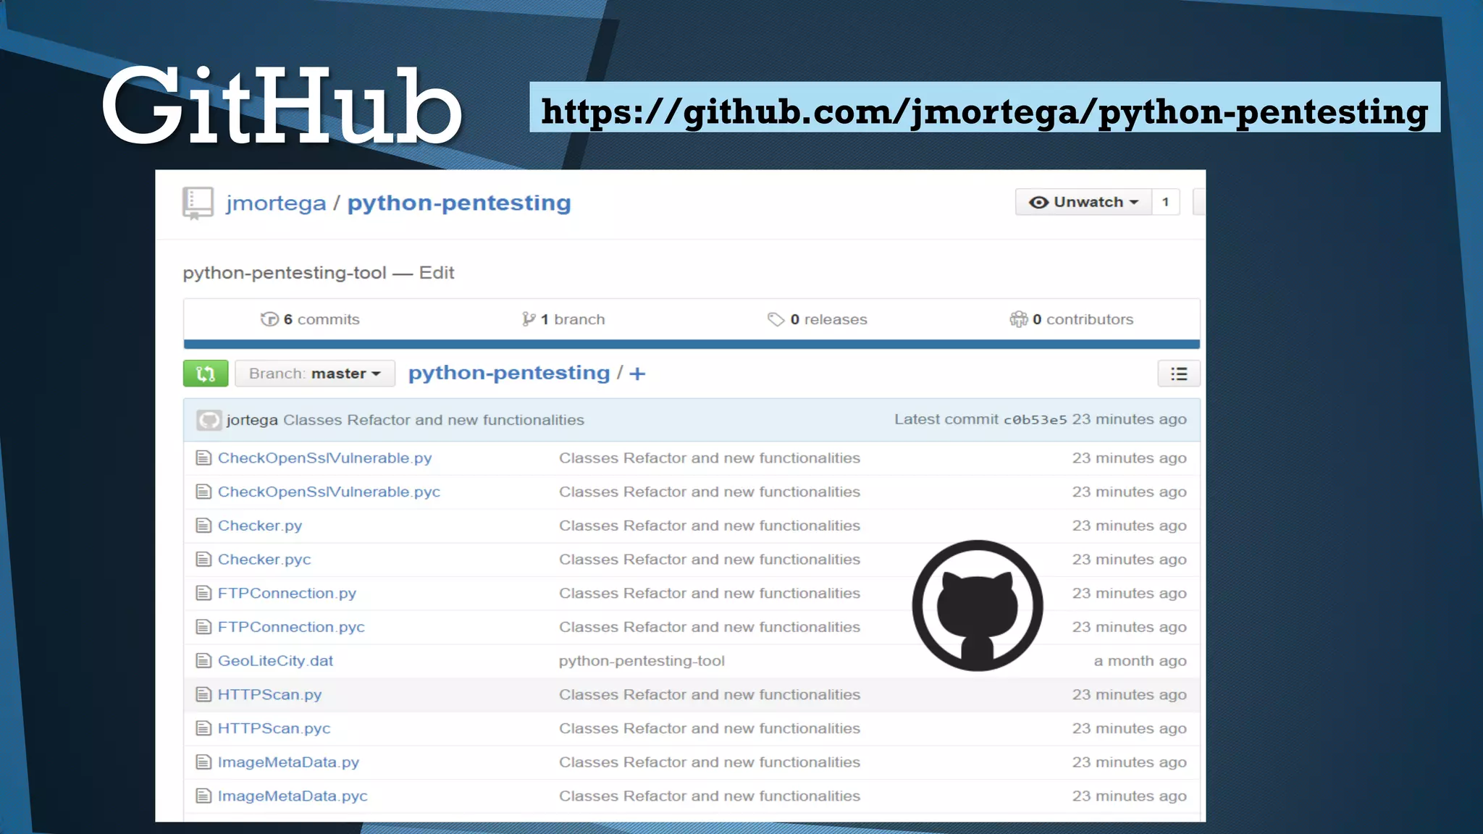
Task: Click the watchers count showing 1
Action: point(1166,202)
